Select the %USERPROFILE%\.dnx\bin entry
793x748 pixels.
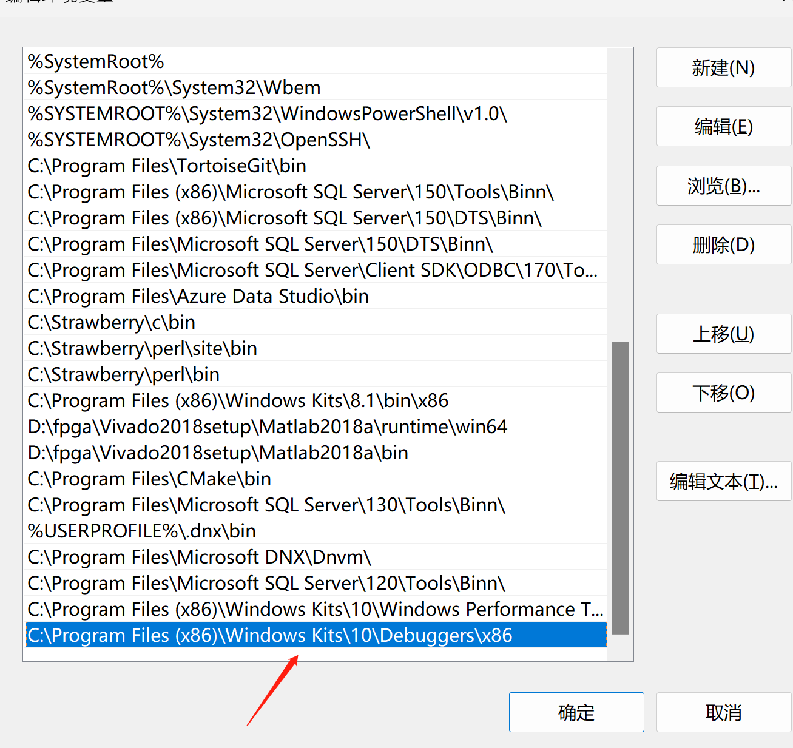(x=316, y=531)
